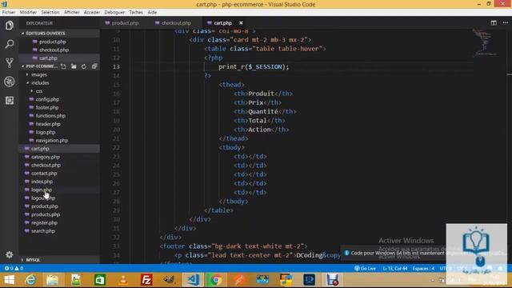Open the Source Control view

(x=9, y=62)
